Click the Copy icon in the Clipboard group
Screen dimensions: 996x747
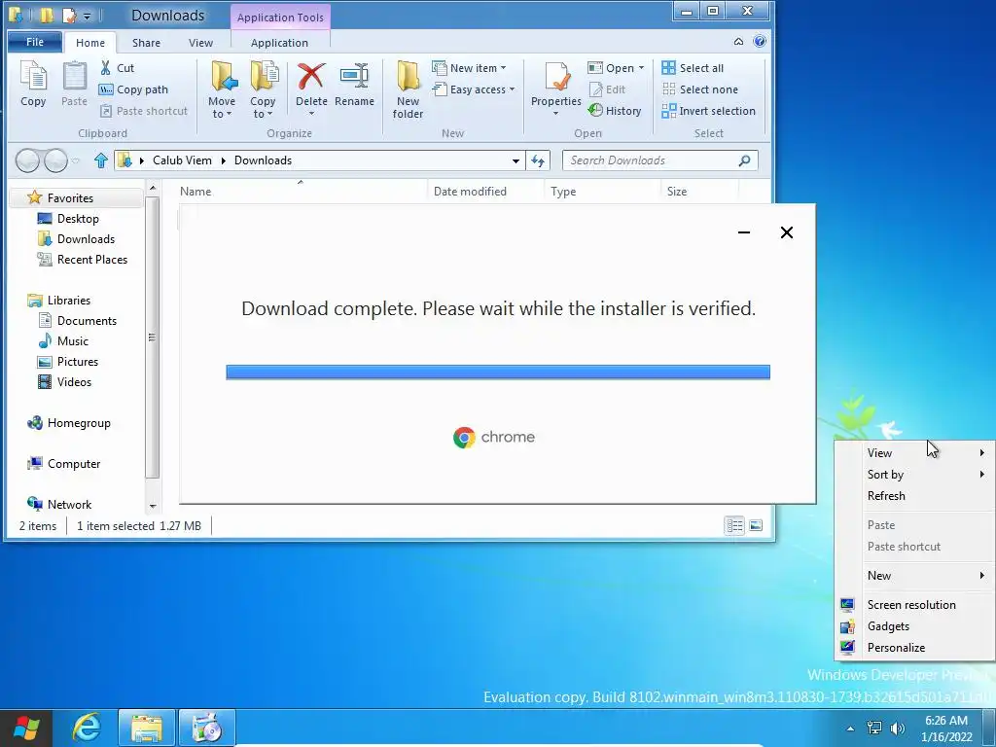tap(33, 84)
